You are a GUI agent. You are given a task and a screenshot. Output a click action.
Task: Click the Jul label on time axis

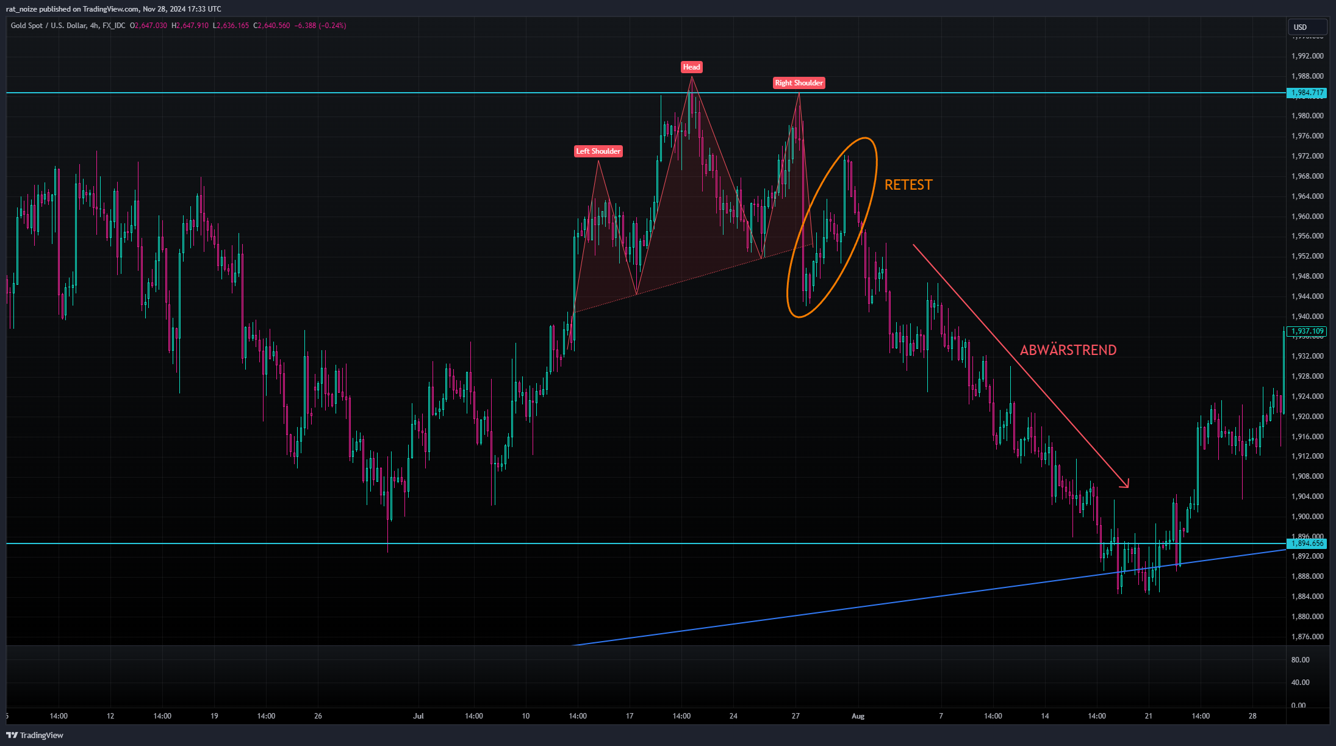[x=418, y=716]
